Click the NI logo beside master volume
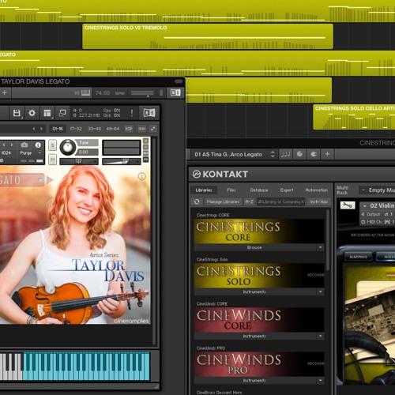The width and height of the screenshot is (395, 395). click(x=175, y=92)
